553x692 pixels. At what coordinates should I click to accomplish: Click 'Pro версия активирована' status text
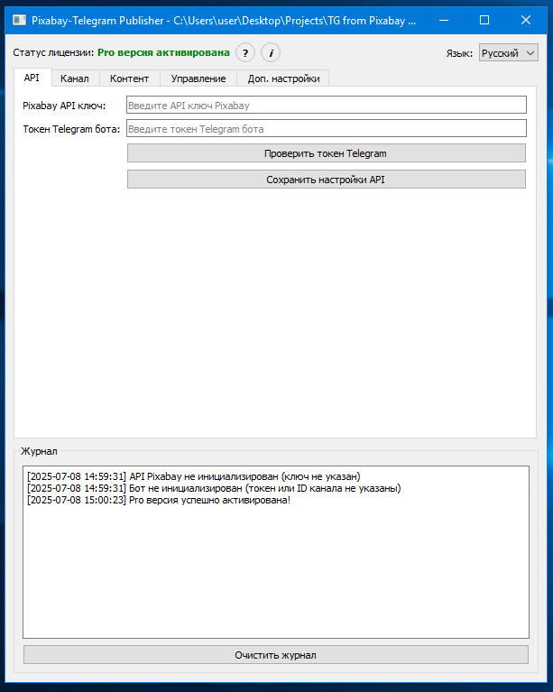point(163,52)
